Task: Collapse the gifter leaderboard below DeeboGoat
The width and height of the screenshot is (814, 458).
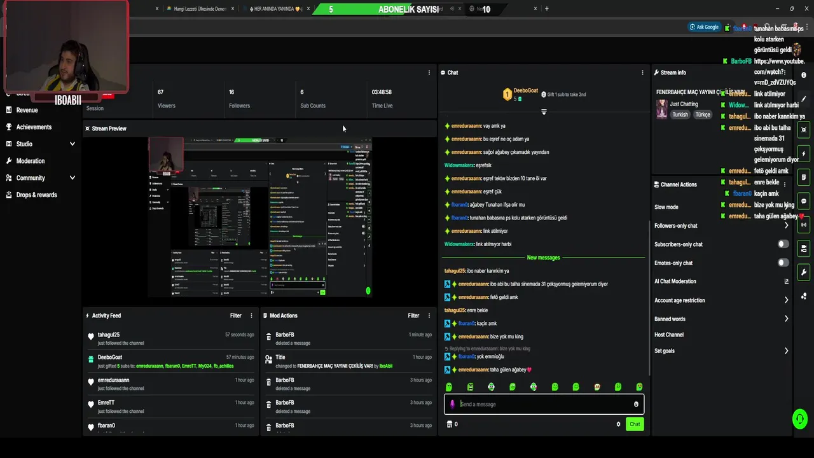Action: pyautogui.click(x=544, y=112)
